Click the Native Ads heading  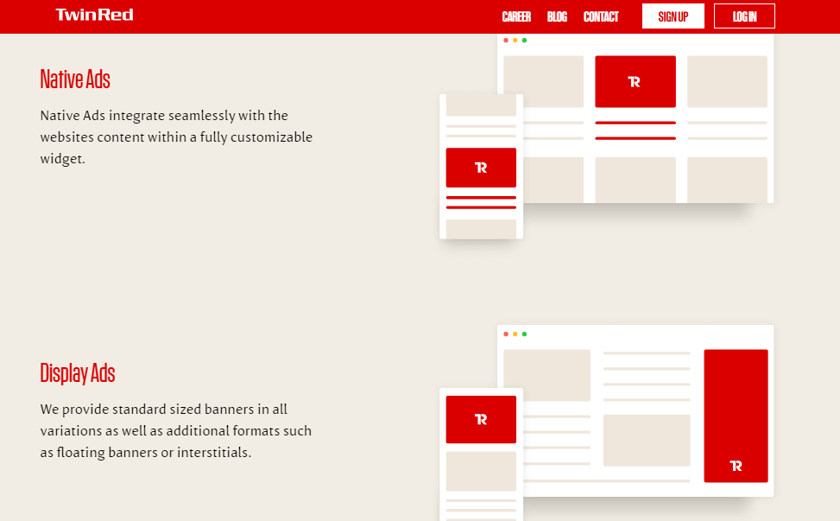(75, 79)
